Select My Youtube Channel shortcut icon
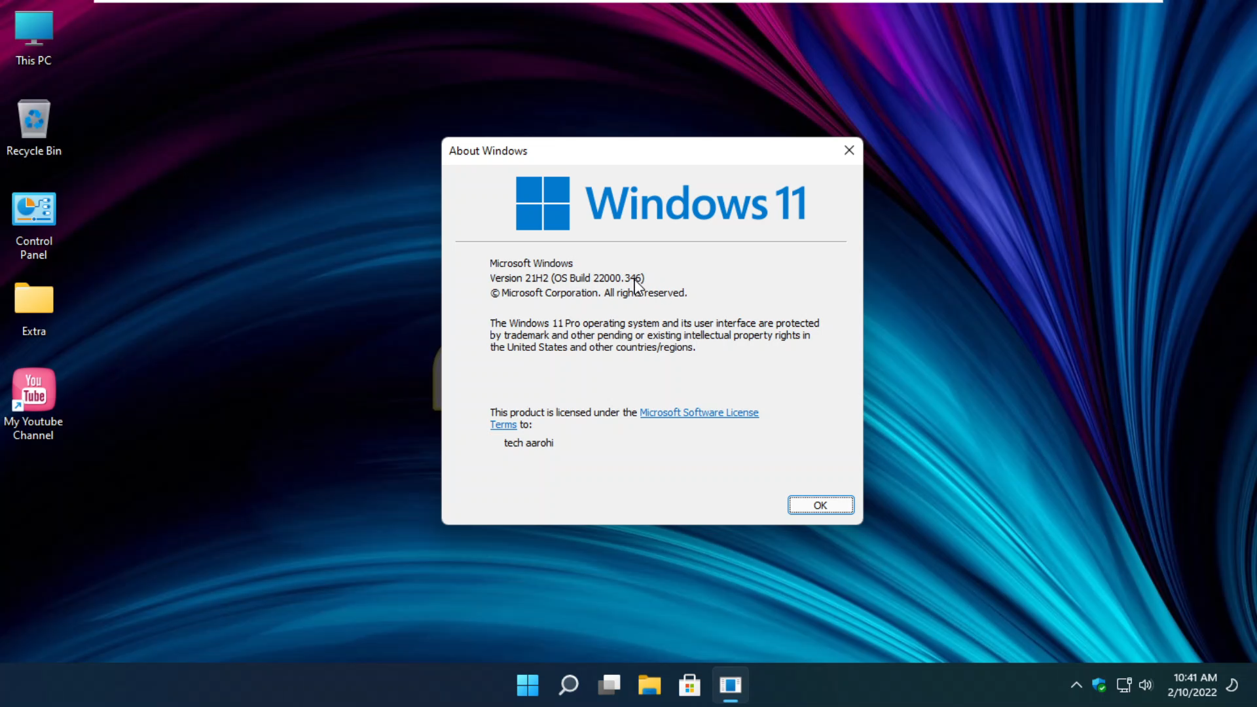Viewport: 1257px width, 707px height. point(33,405)
